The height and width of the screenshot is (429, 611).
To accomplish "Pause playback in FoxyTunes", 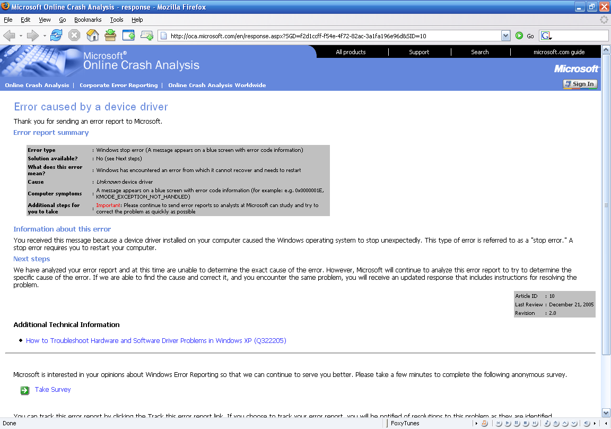I will 517,423.
